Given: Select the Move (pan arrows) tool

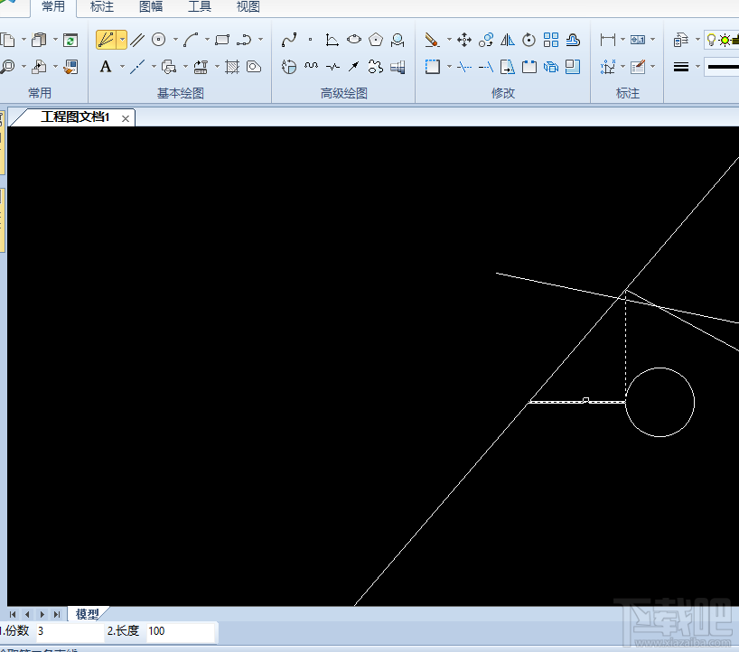Looking at the screenshot, I should (464, 40).
